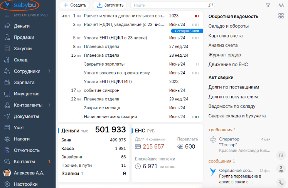
Task: Click the AA font size icon
Action: click(281, 5)
